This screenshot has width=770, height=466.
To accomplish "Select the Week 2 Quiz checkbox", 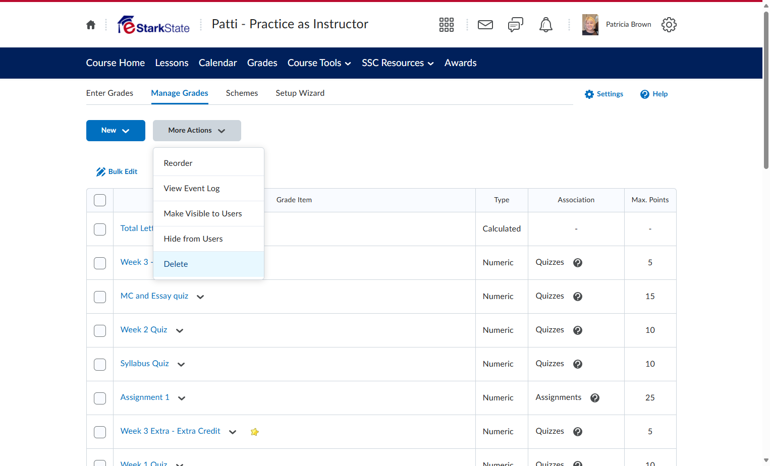I will coord(100,331).
